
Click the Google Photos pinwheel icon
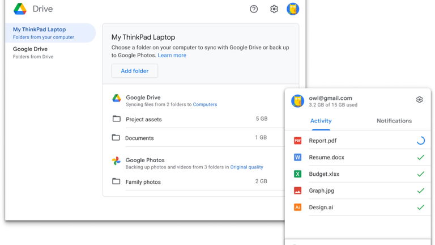[116, 160]
